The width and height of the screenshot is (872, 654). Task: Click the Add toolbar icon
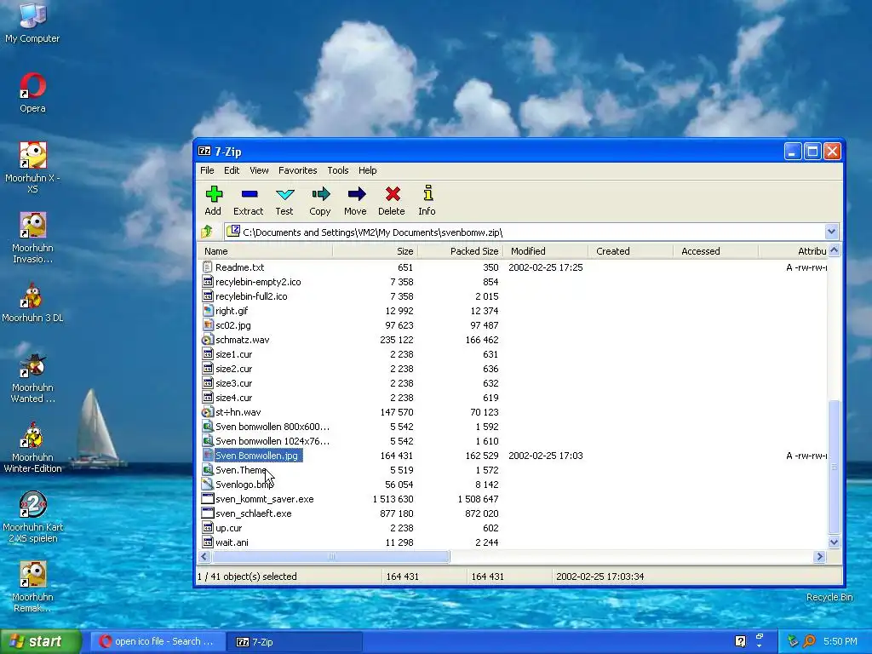[214, 194]
